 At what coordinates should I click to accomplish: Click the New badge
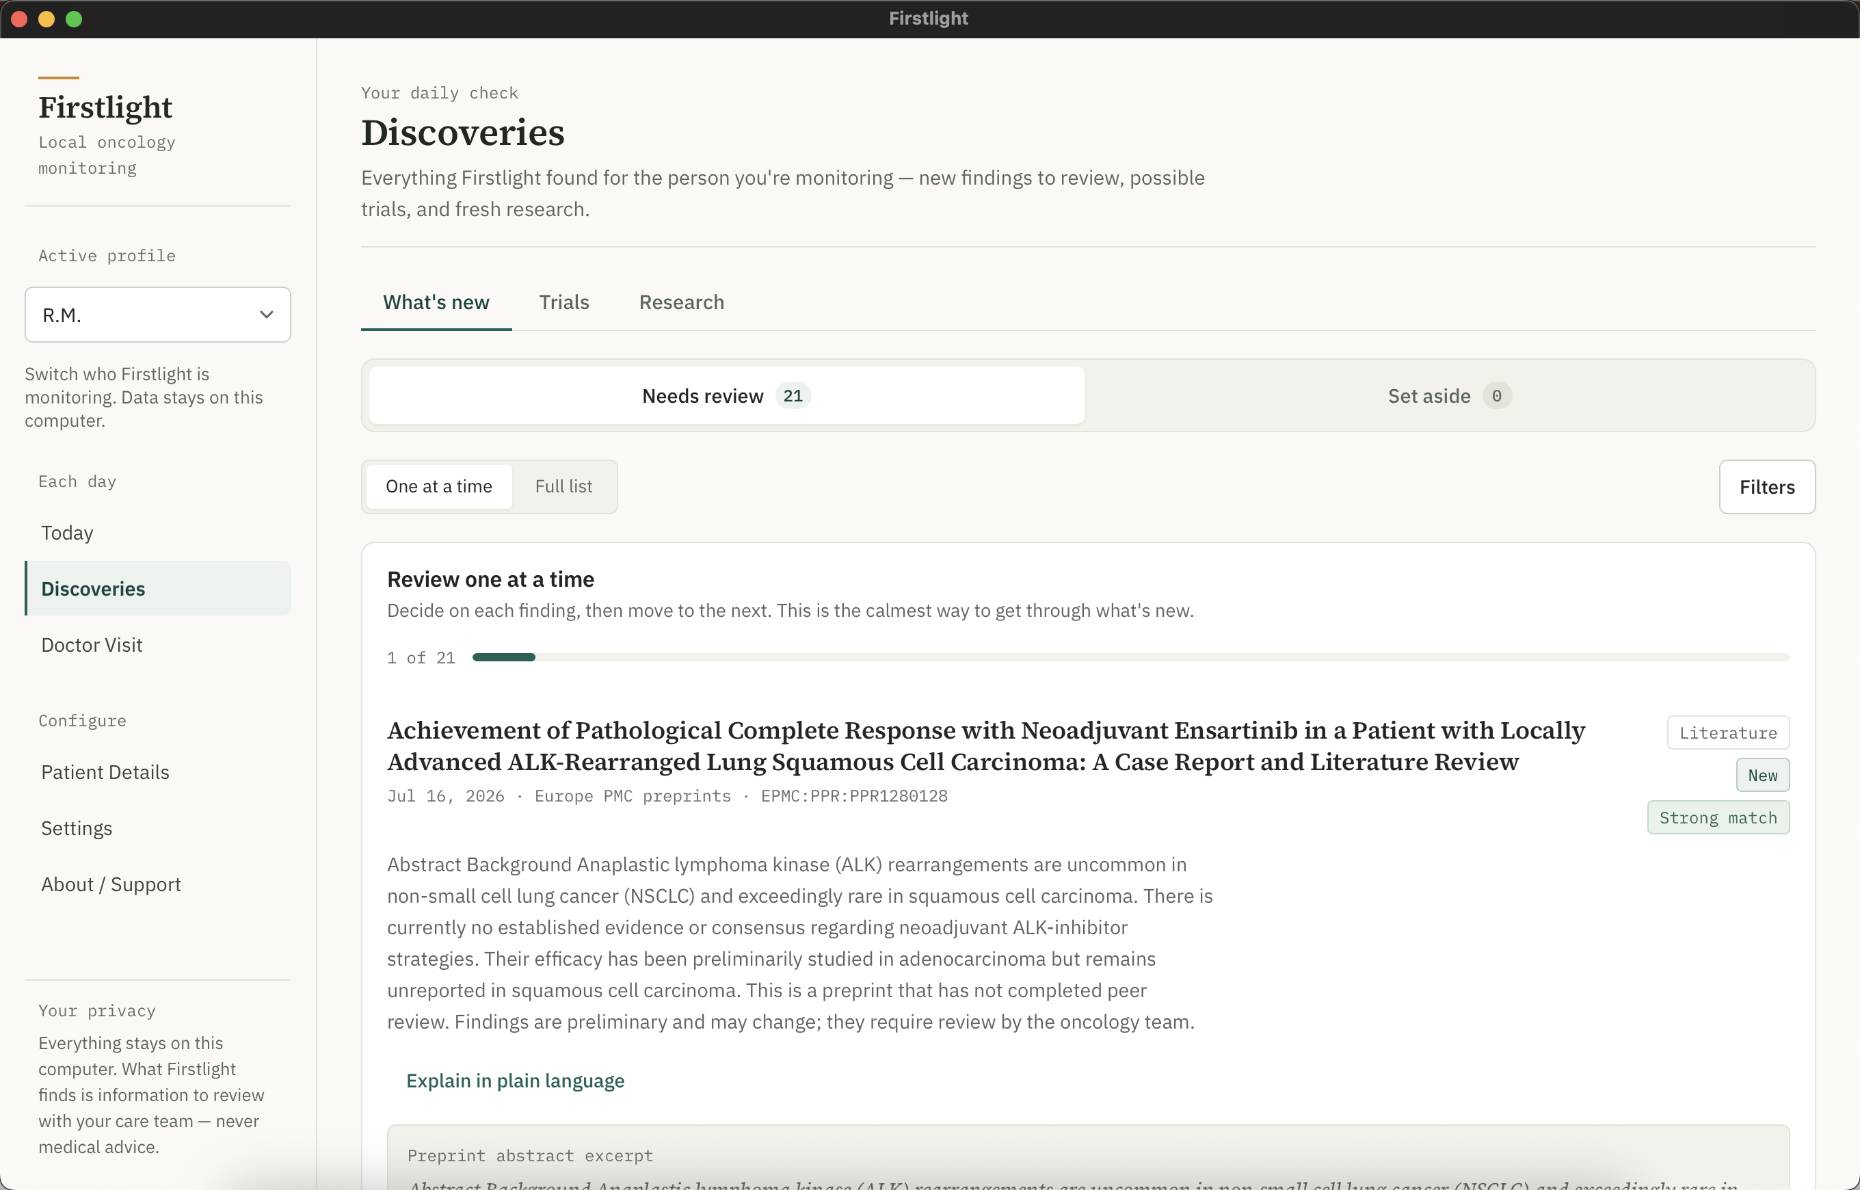1763,775
